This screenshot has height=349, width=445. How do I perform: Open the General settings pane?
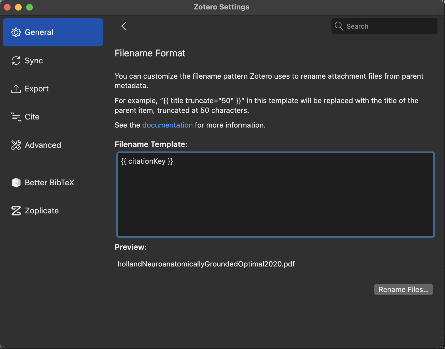(53, 32)
